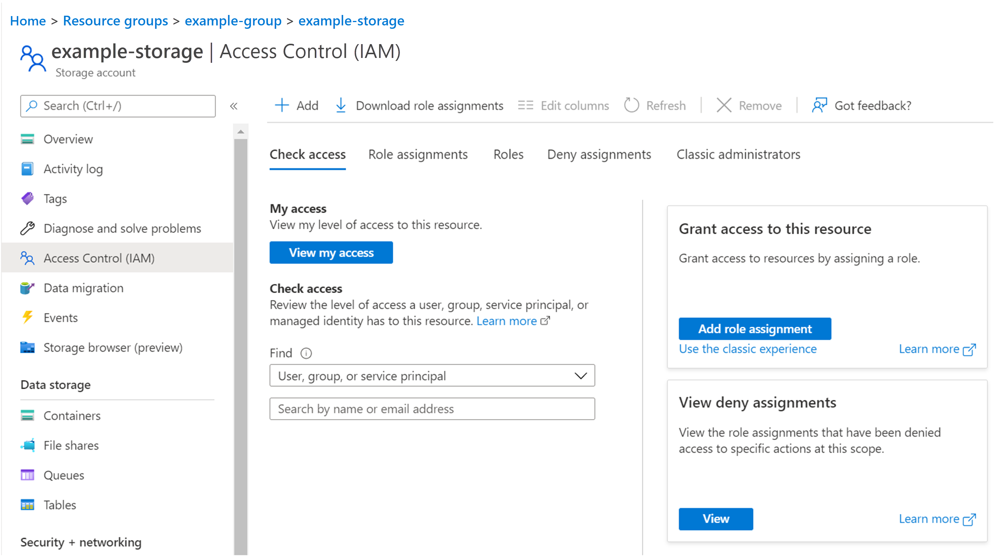This screenshot has height=557, width=997.
Task: Select the File shares label
Action: coord(71,446)
